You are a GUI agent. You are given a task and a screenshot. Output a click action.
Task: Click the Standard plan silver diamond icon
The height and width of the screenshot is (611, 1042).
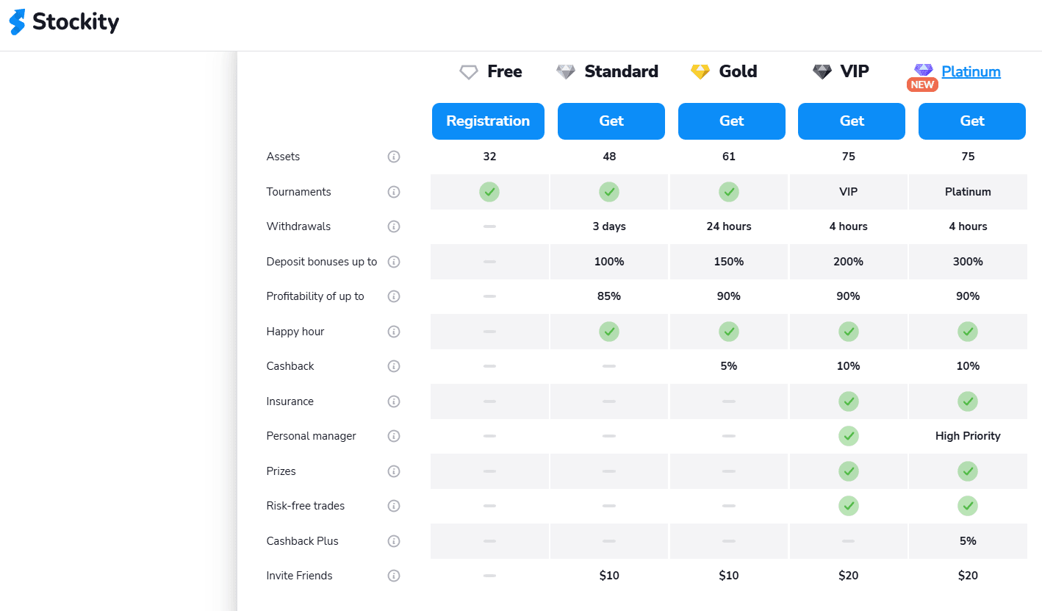tap(566, 72)
